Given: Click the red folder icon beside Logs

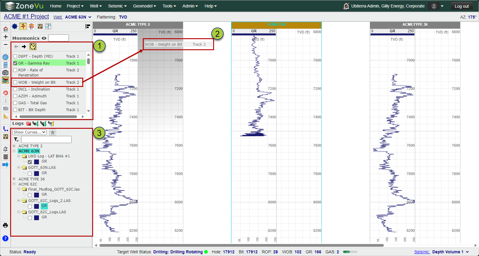Looking at the screenshot, I should pos(28,123).
